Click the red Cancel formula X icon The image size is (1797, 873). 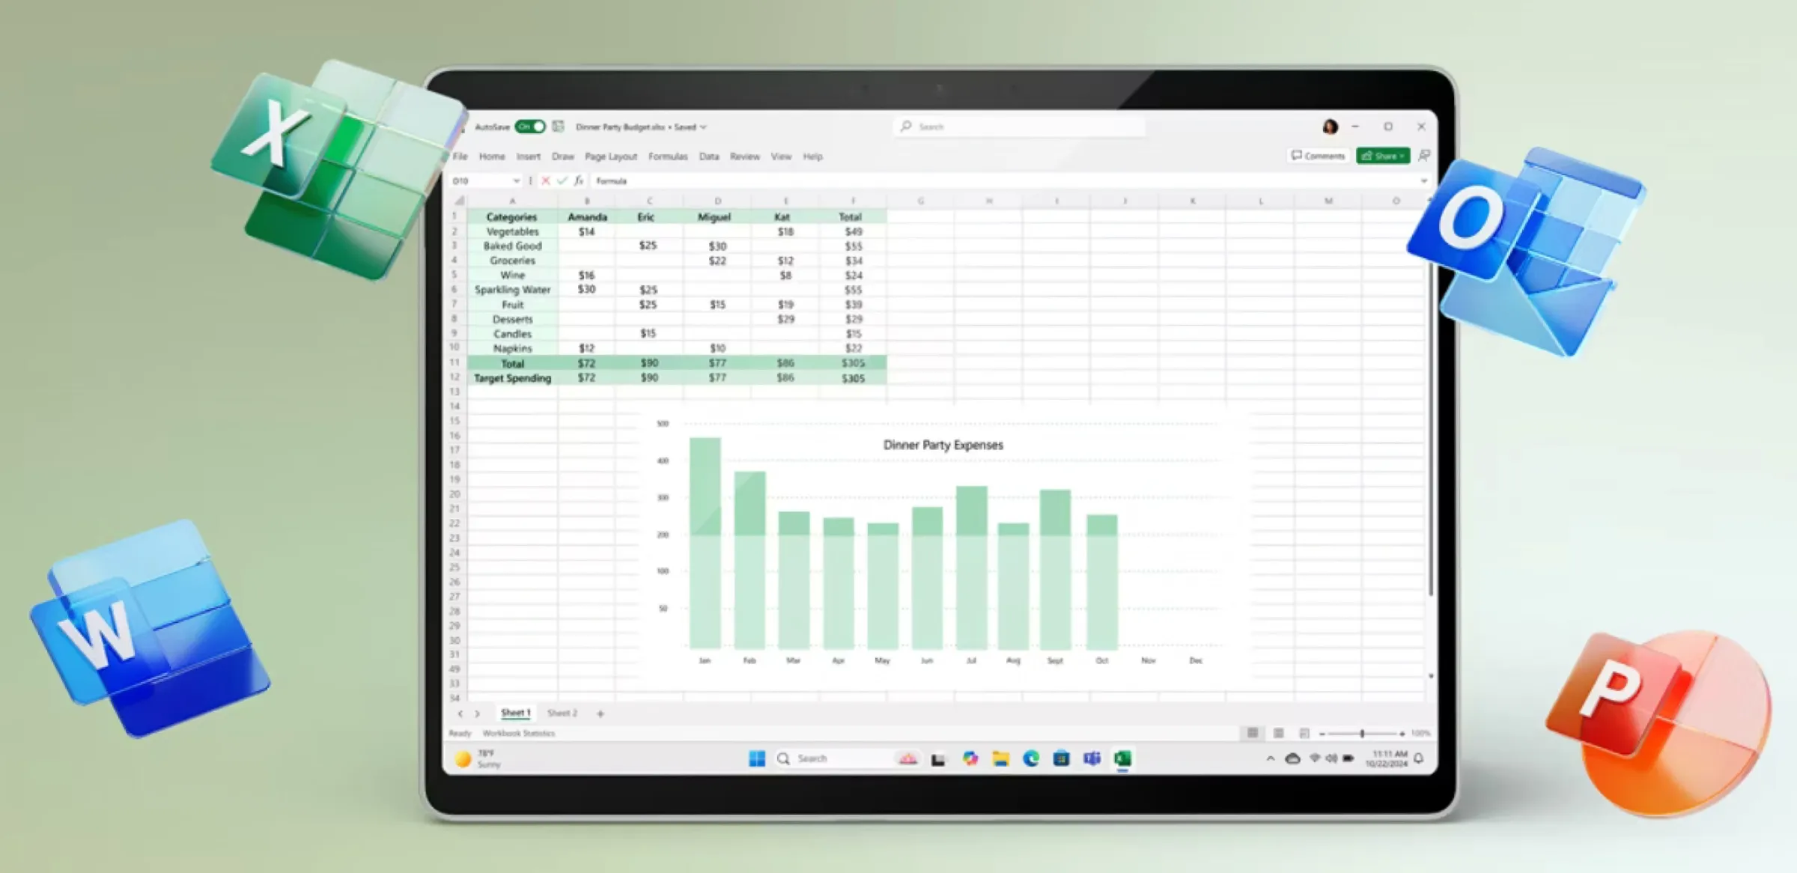(546, 181)
